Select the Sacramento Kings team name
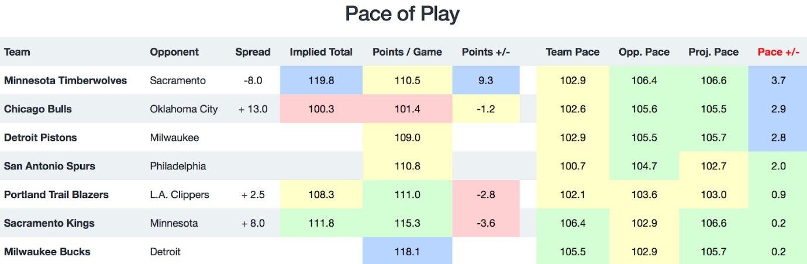This screenshot has width=807, height=264. point(49,223)
